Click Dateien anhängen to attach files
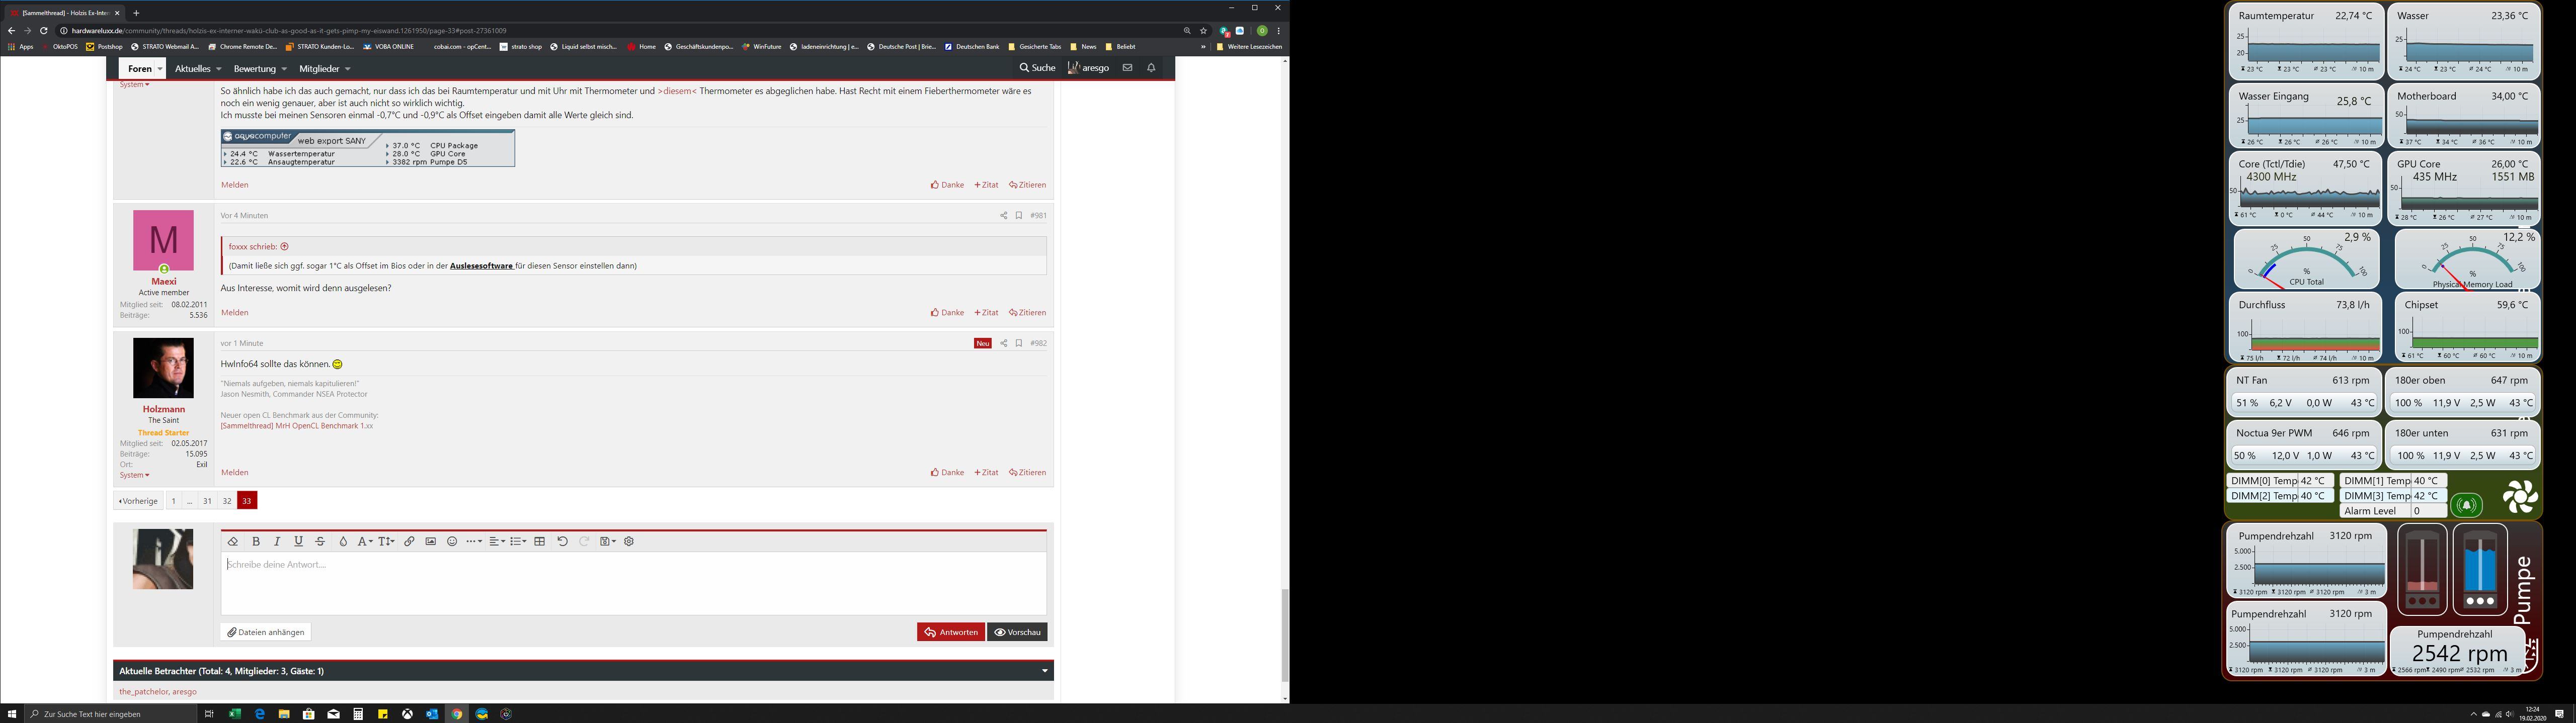Screen dimensions: 2576x723 point(266,632)
